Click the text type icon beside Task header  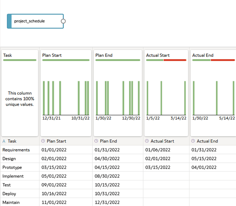coord(4,141)
